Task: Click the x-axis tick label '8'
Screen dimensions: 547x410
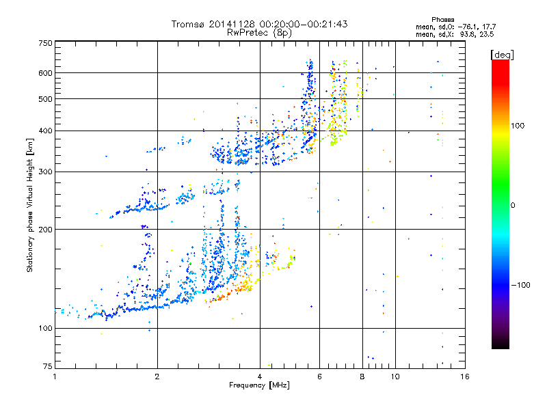Action: tap(362, 377)
